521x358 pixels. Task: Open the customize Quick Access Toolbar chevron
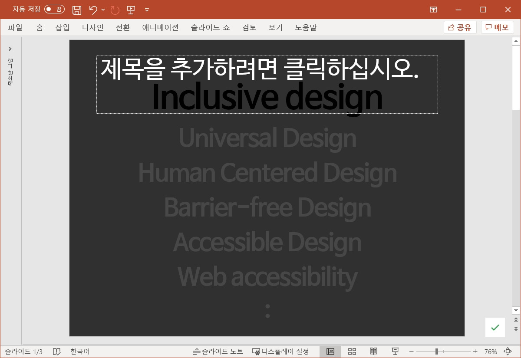[147, 10]
